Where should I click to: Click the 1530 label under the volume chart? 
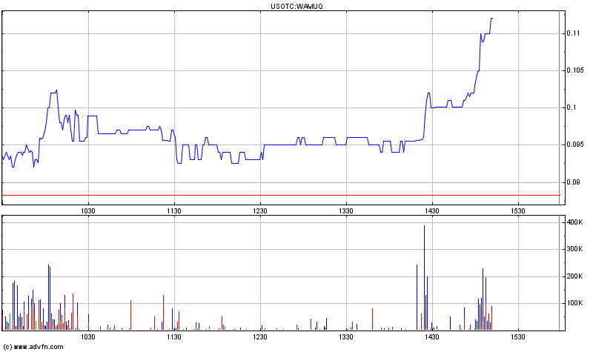click(x=517, y=337)
